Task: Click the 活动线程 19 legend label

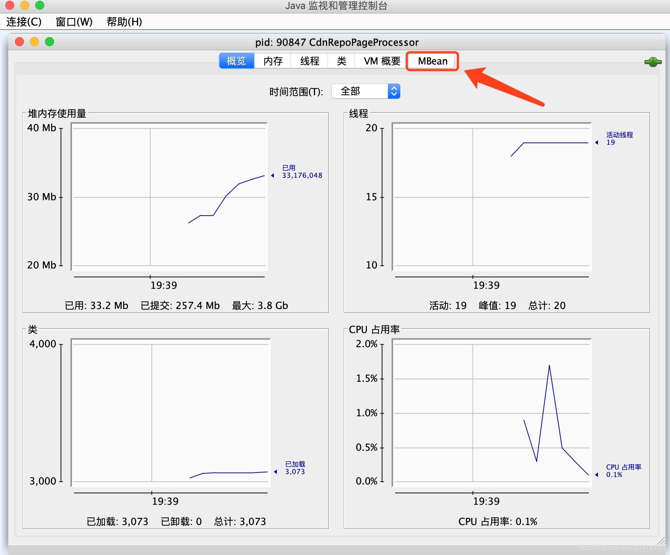Action: coord(619,138)
